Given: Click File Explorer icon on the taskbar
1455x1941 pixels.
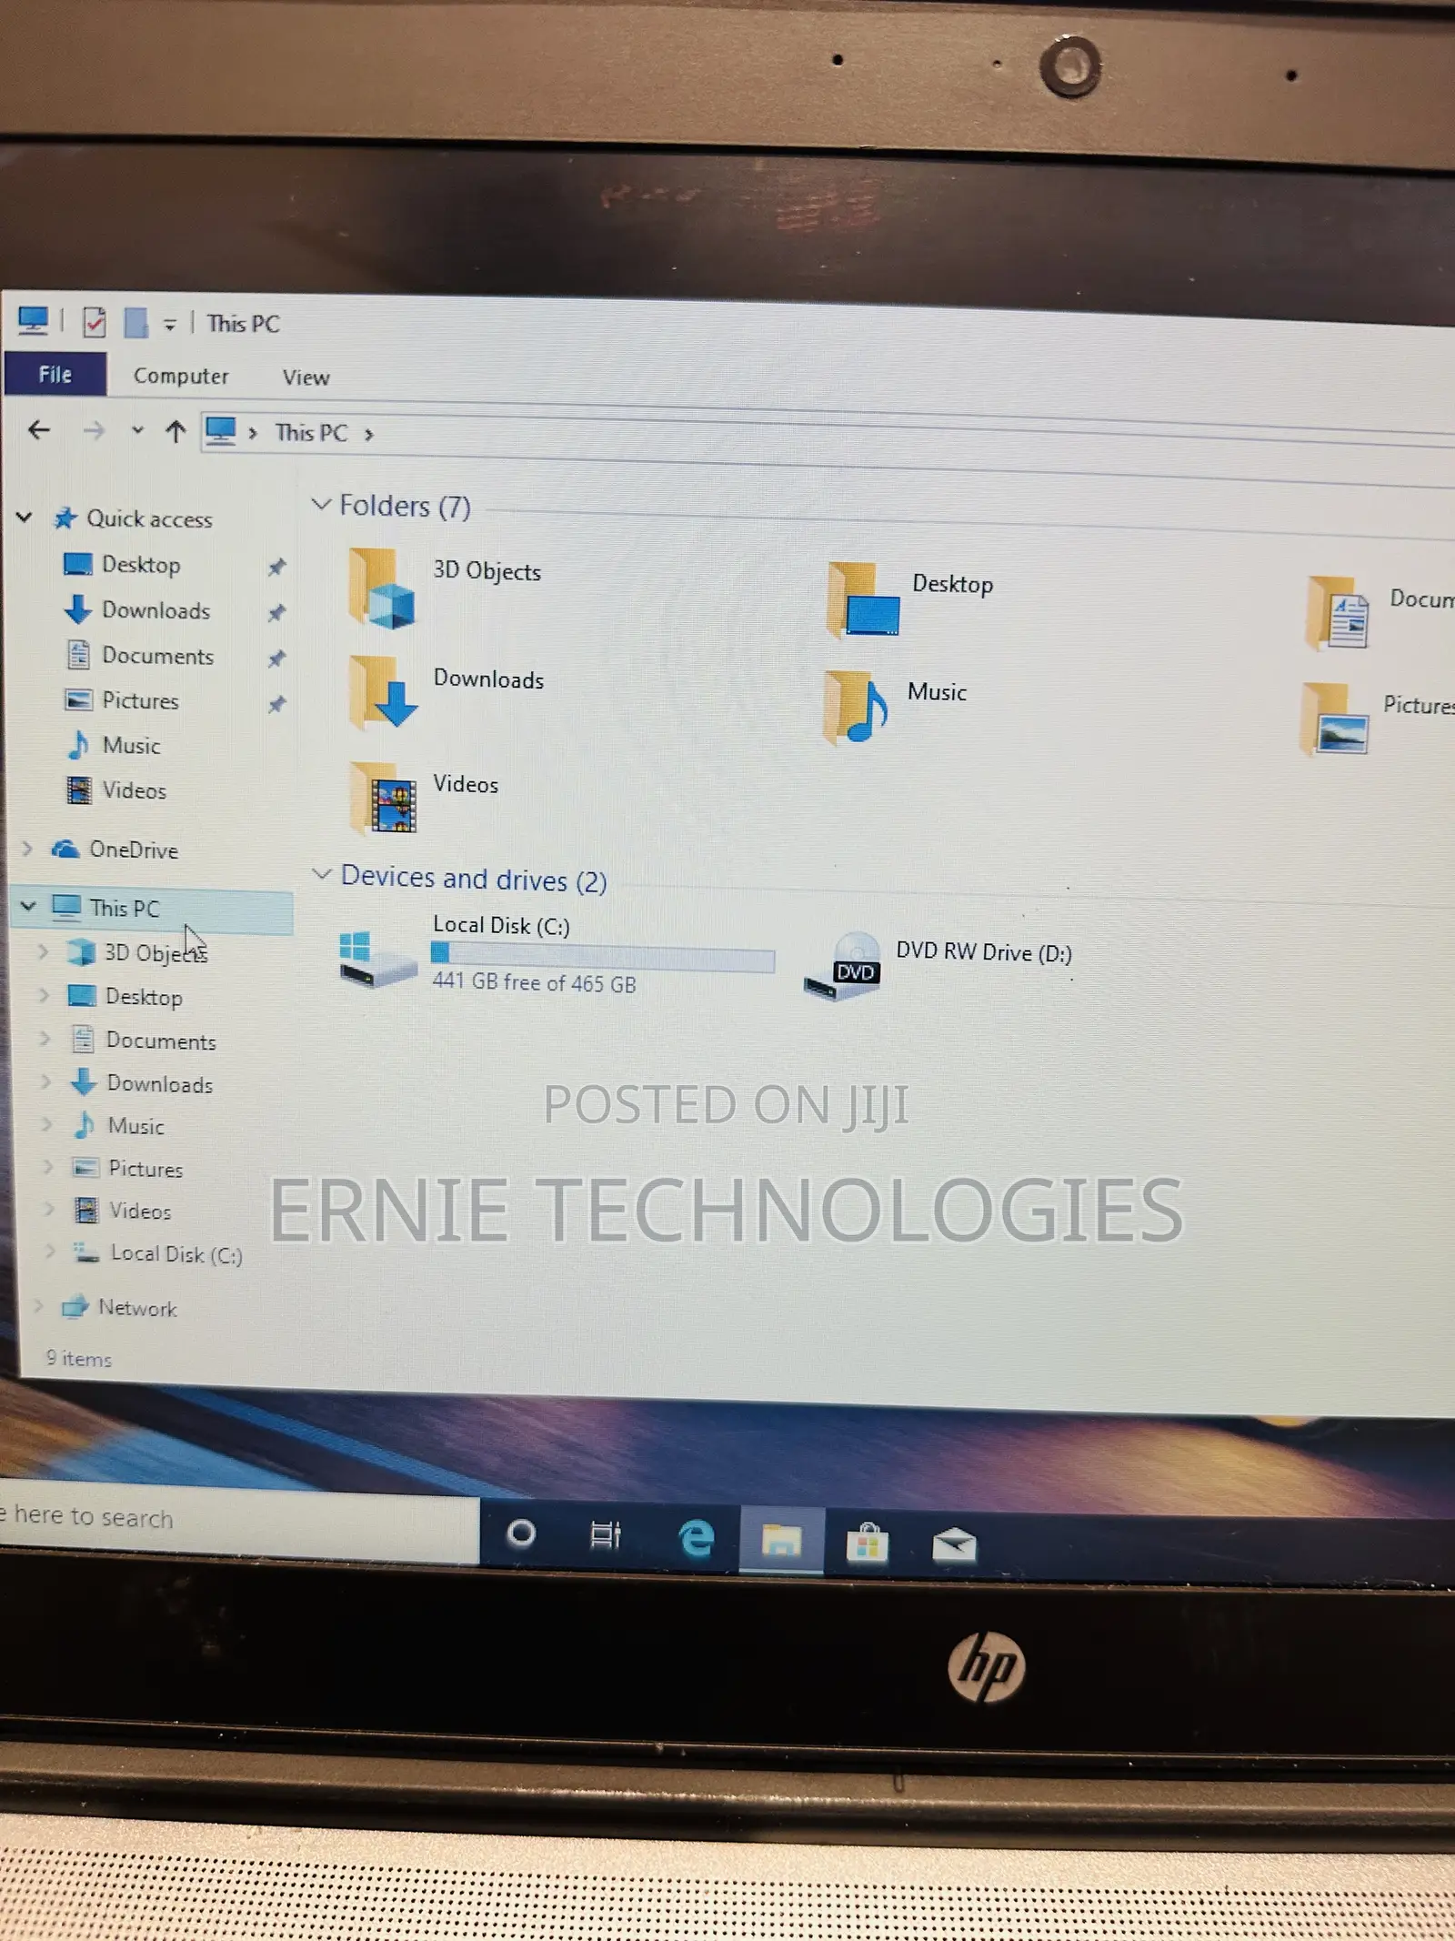Looking at the screenshot, I should pos(781,1540).
